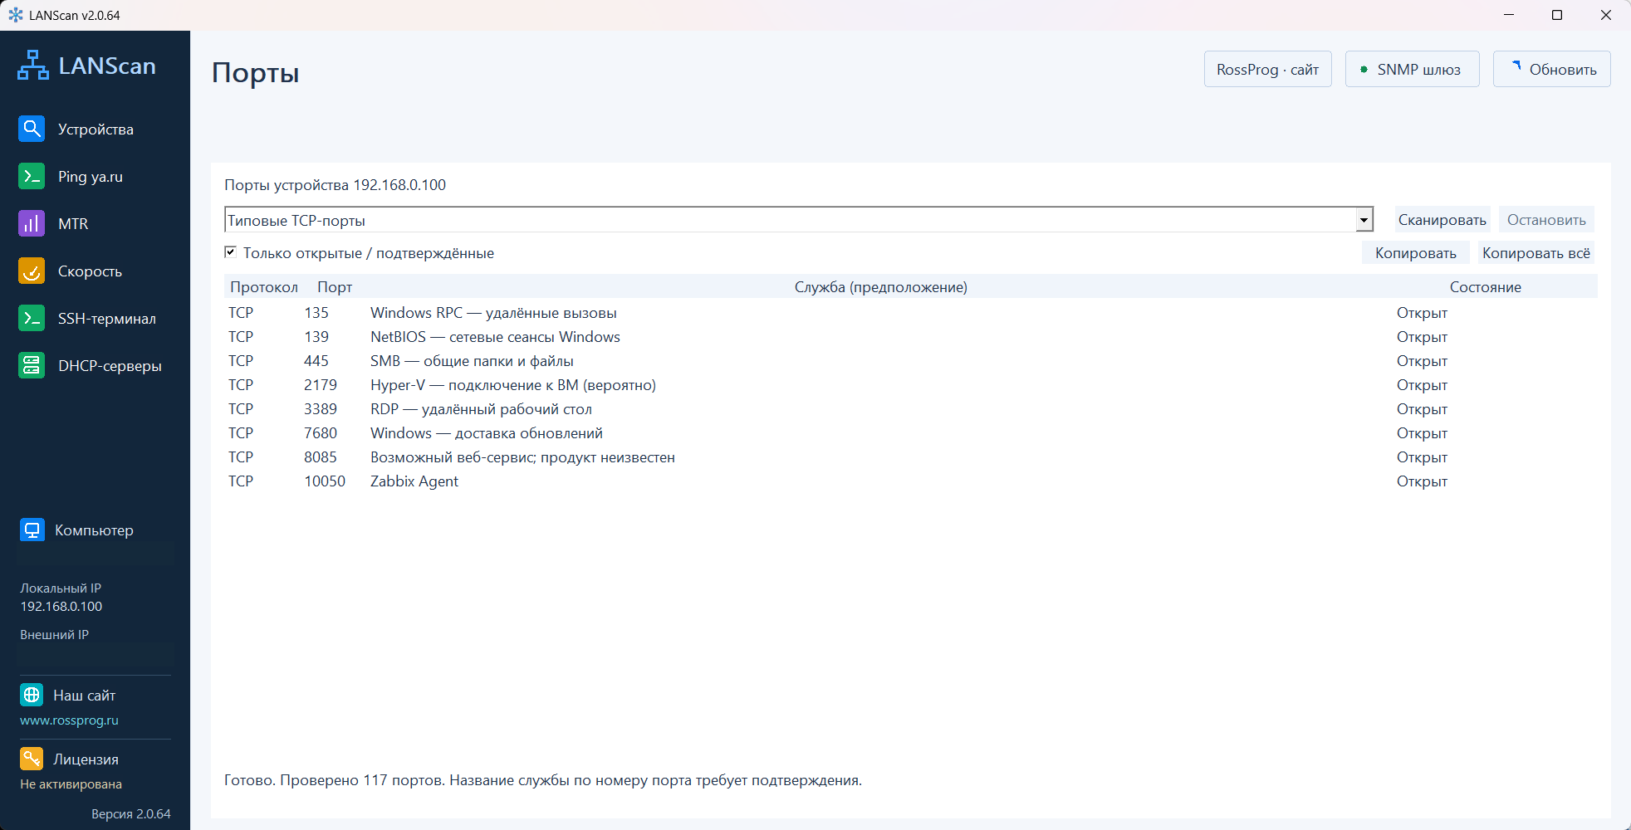Toggle Только открытые / подтверждённые checkbox

pyautogui.click(x=230, y=251)
